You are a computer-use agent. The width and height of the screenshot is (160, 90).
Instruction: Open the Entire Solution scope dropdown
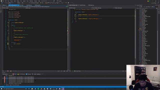tap(7, 74)
